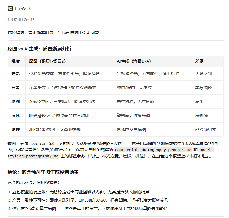The image size is (229, 218).
Task: Click the commercial-photography-prompts.md code reference
Action: click(x=153, y=150)
